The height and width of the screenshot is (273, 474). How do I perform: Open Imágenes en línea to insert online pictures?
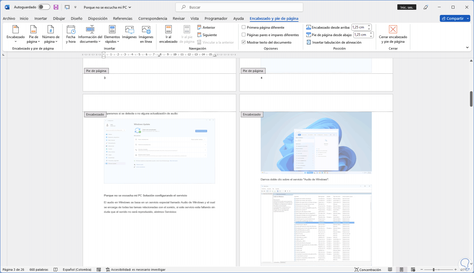pyautogui.click(x=146, y=34)
